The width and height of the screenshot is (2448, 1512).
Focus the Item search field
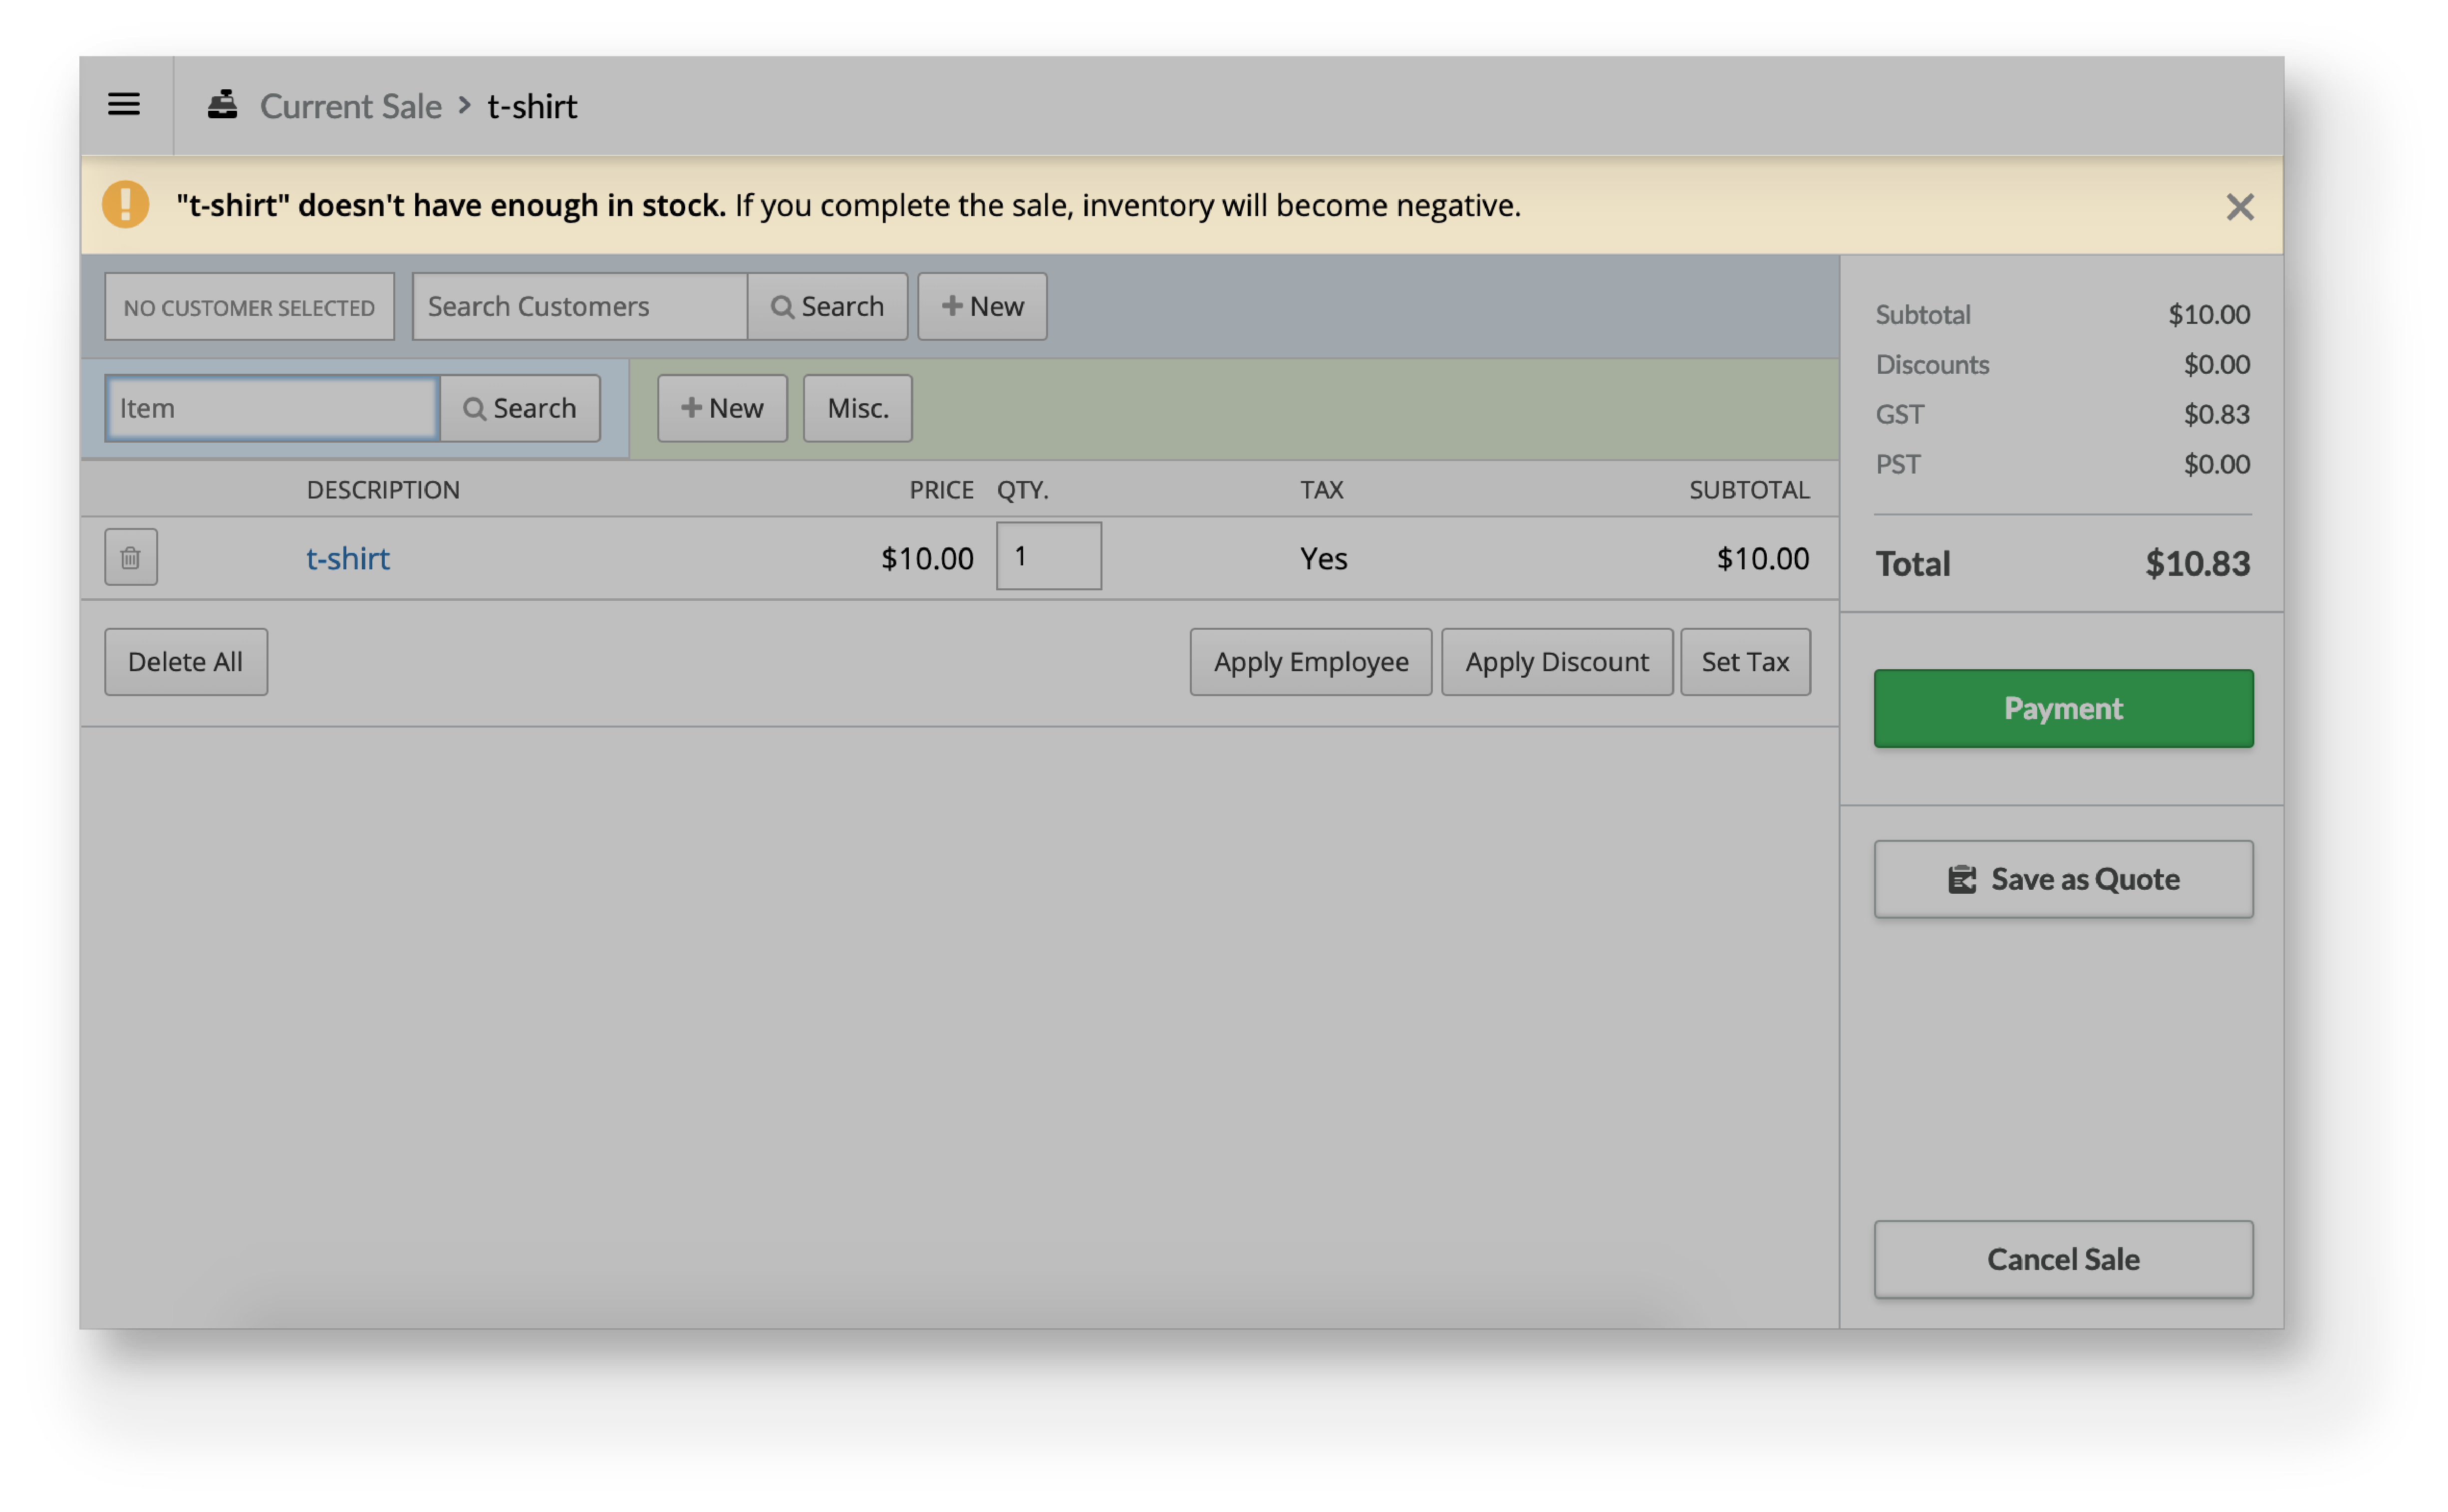(x=273, y=408)
